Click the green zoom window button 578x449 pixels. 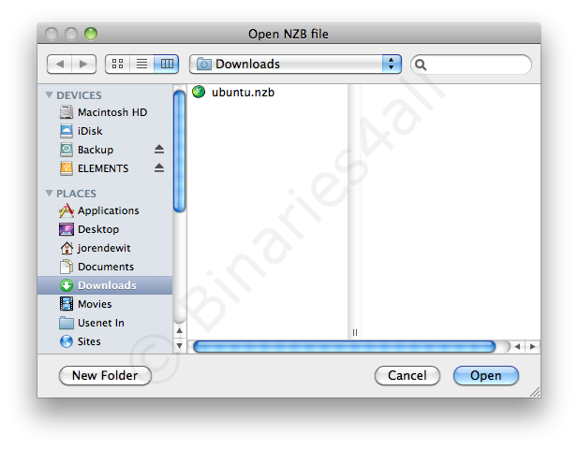pos(91,34)
